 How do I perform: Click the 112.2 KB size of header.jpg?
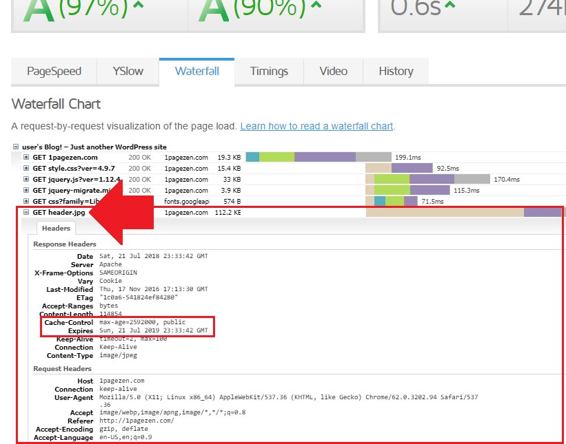[228, 212]
